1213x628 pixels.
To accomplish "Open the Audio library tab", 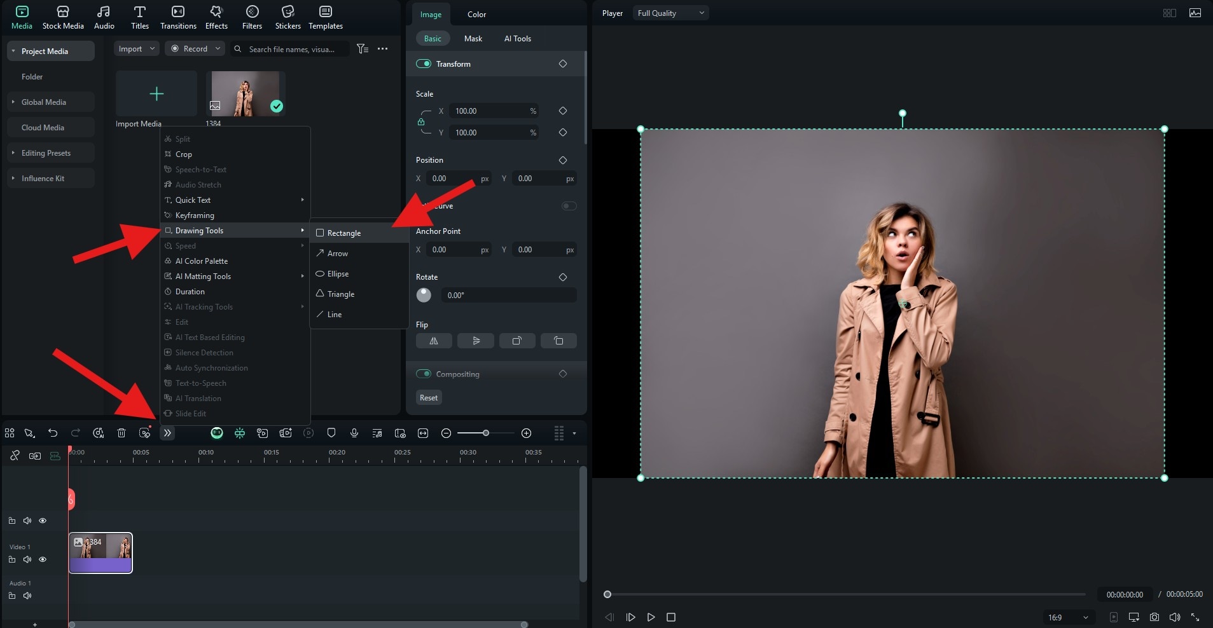I will pyautogui.click(x=104, y=18).
